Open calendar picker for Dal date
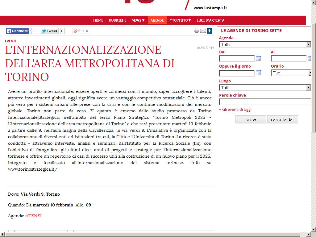The image size is (316, 237). click(258, 58)
